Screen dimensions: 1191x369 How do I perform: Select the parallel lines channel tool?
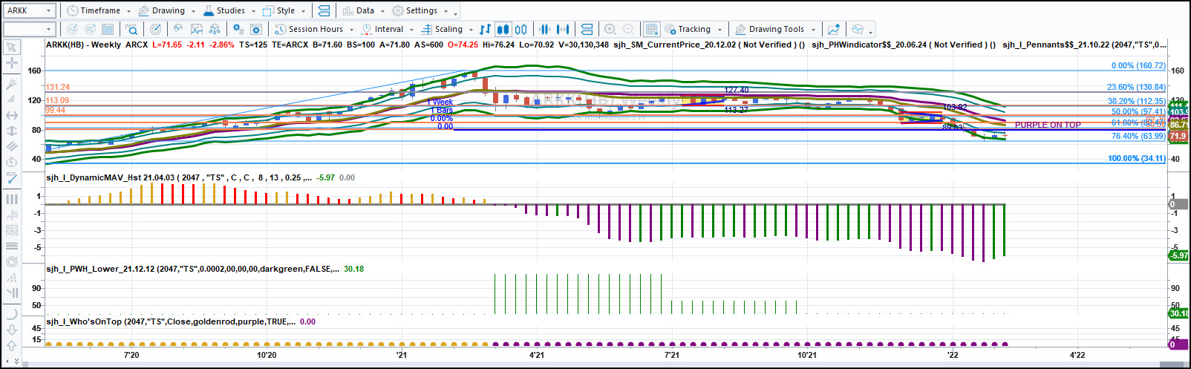coord(12,146)
